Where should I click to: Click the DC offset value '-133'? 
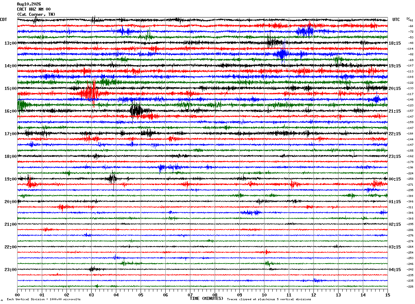(410, 89)
